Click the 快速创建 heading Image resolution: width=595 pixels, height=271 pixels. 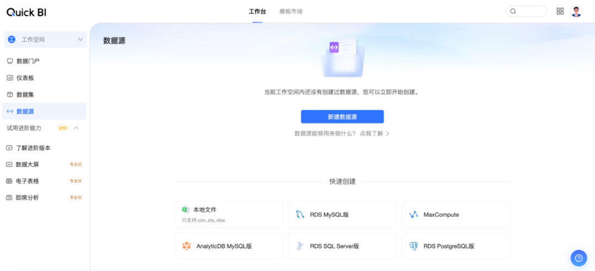(x=342, y=181)
